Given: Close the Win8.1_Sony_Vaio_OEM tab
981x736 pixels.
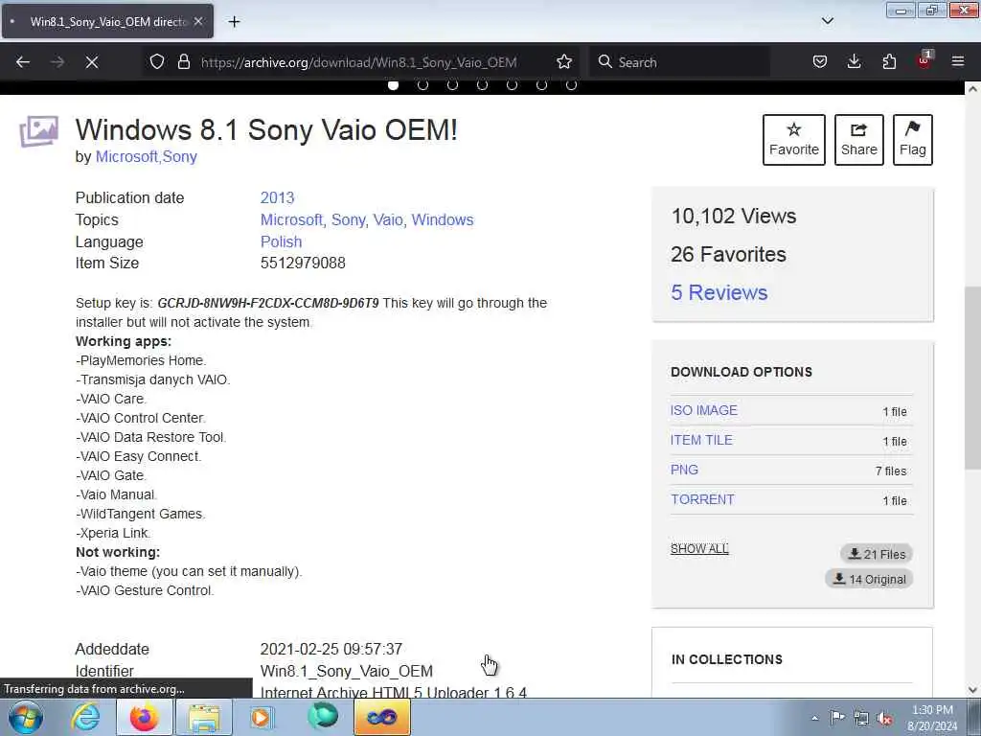Looking at the screenshot, I should pyautogui.click(x=197, y=21).
